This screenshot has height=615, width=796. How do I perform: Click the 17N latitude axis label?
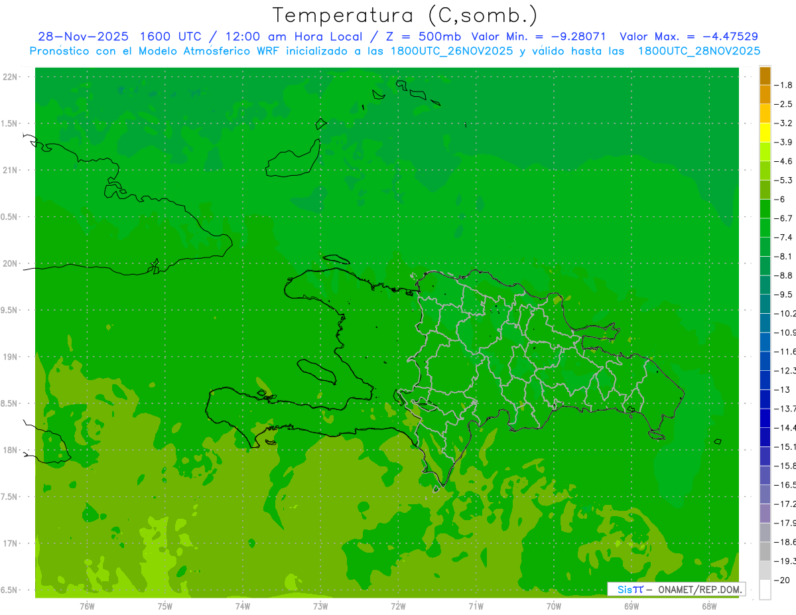(10, 543)
